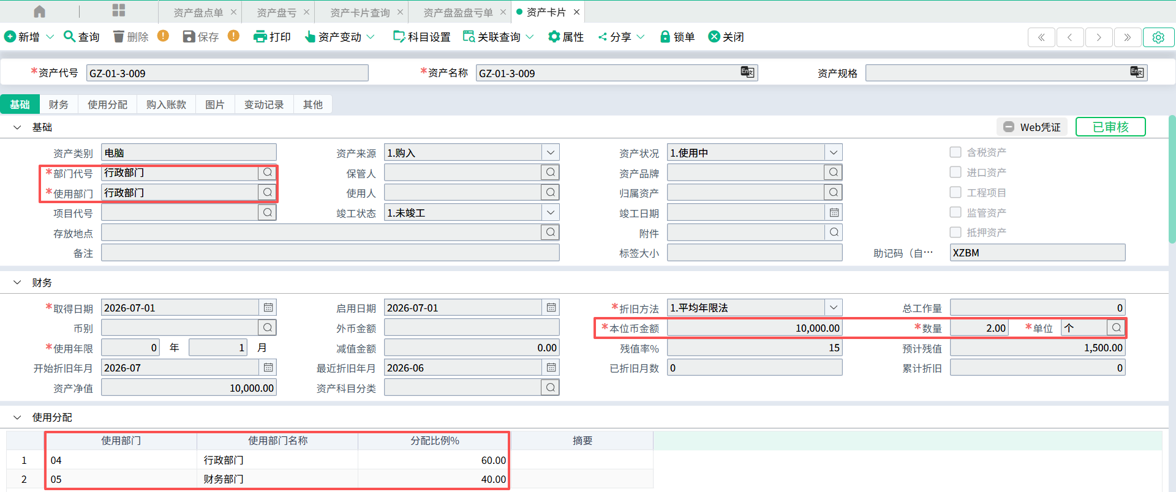The height and width of the screenshot is (492, 1176).
Task: Jump to last record arrow
Action: pyautogui.click(x=1128, y=37)
